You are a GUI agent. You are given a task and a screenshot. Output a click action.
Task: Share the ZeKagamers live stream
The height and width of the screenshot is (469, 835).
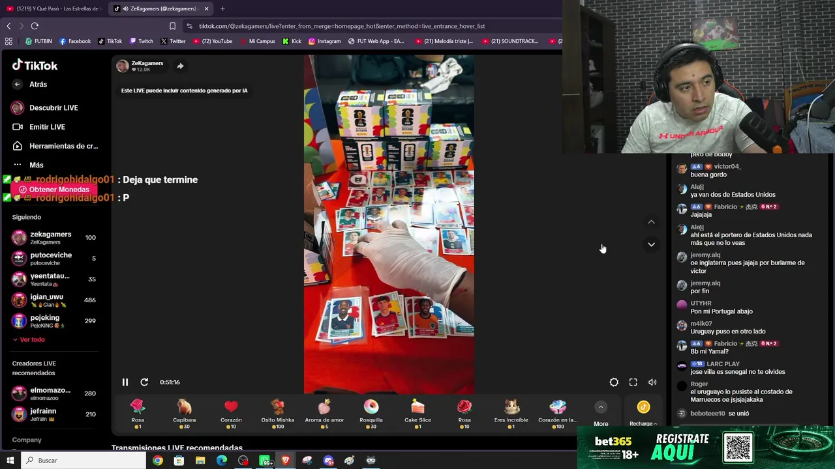click(x=180, y=66)
